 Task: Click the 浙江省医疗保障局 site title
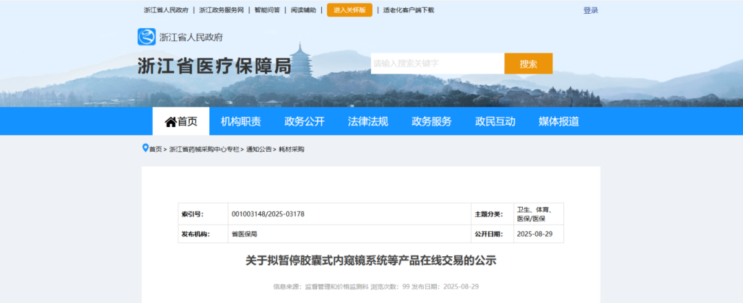[214, 66]
